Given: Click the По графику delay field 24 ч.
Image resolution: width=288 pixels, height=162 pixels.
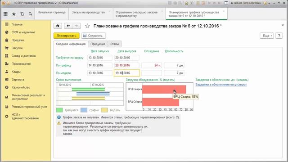Looking at the screenshot, I should tap(152, 65).
